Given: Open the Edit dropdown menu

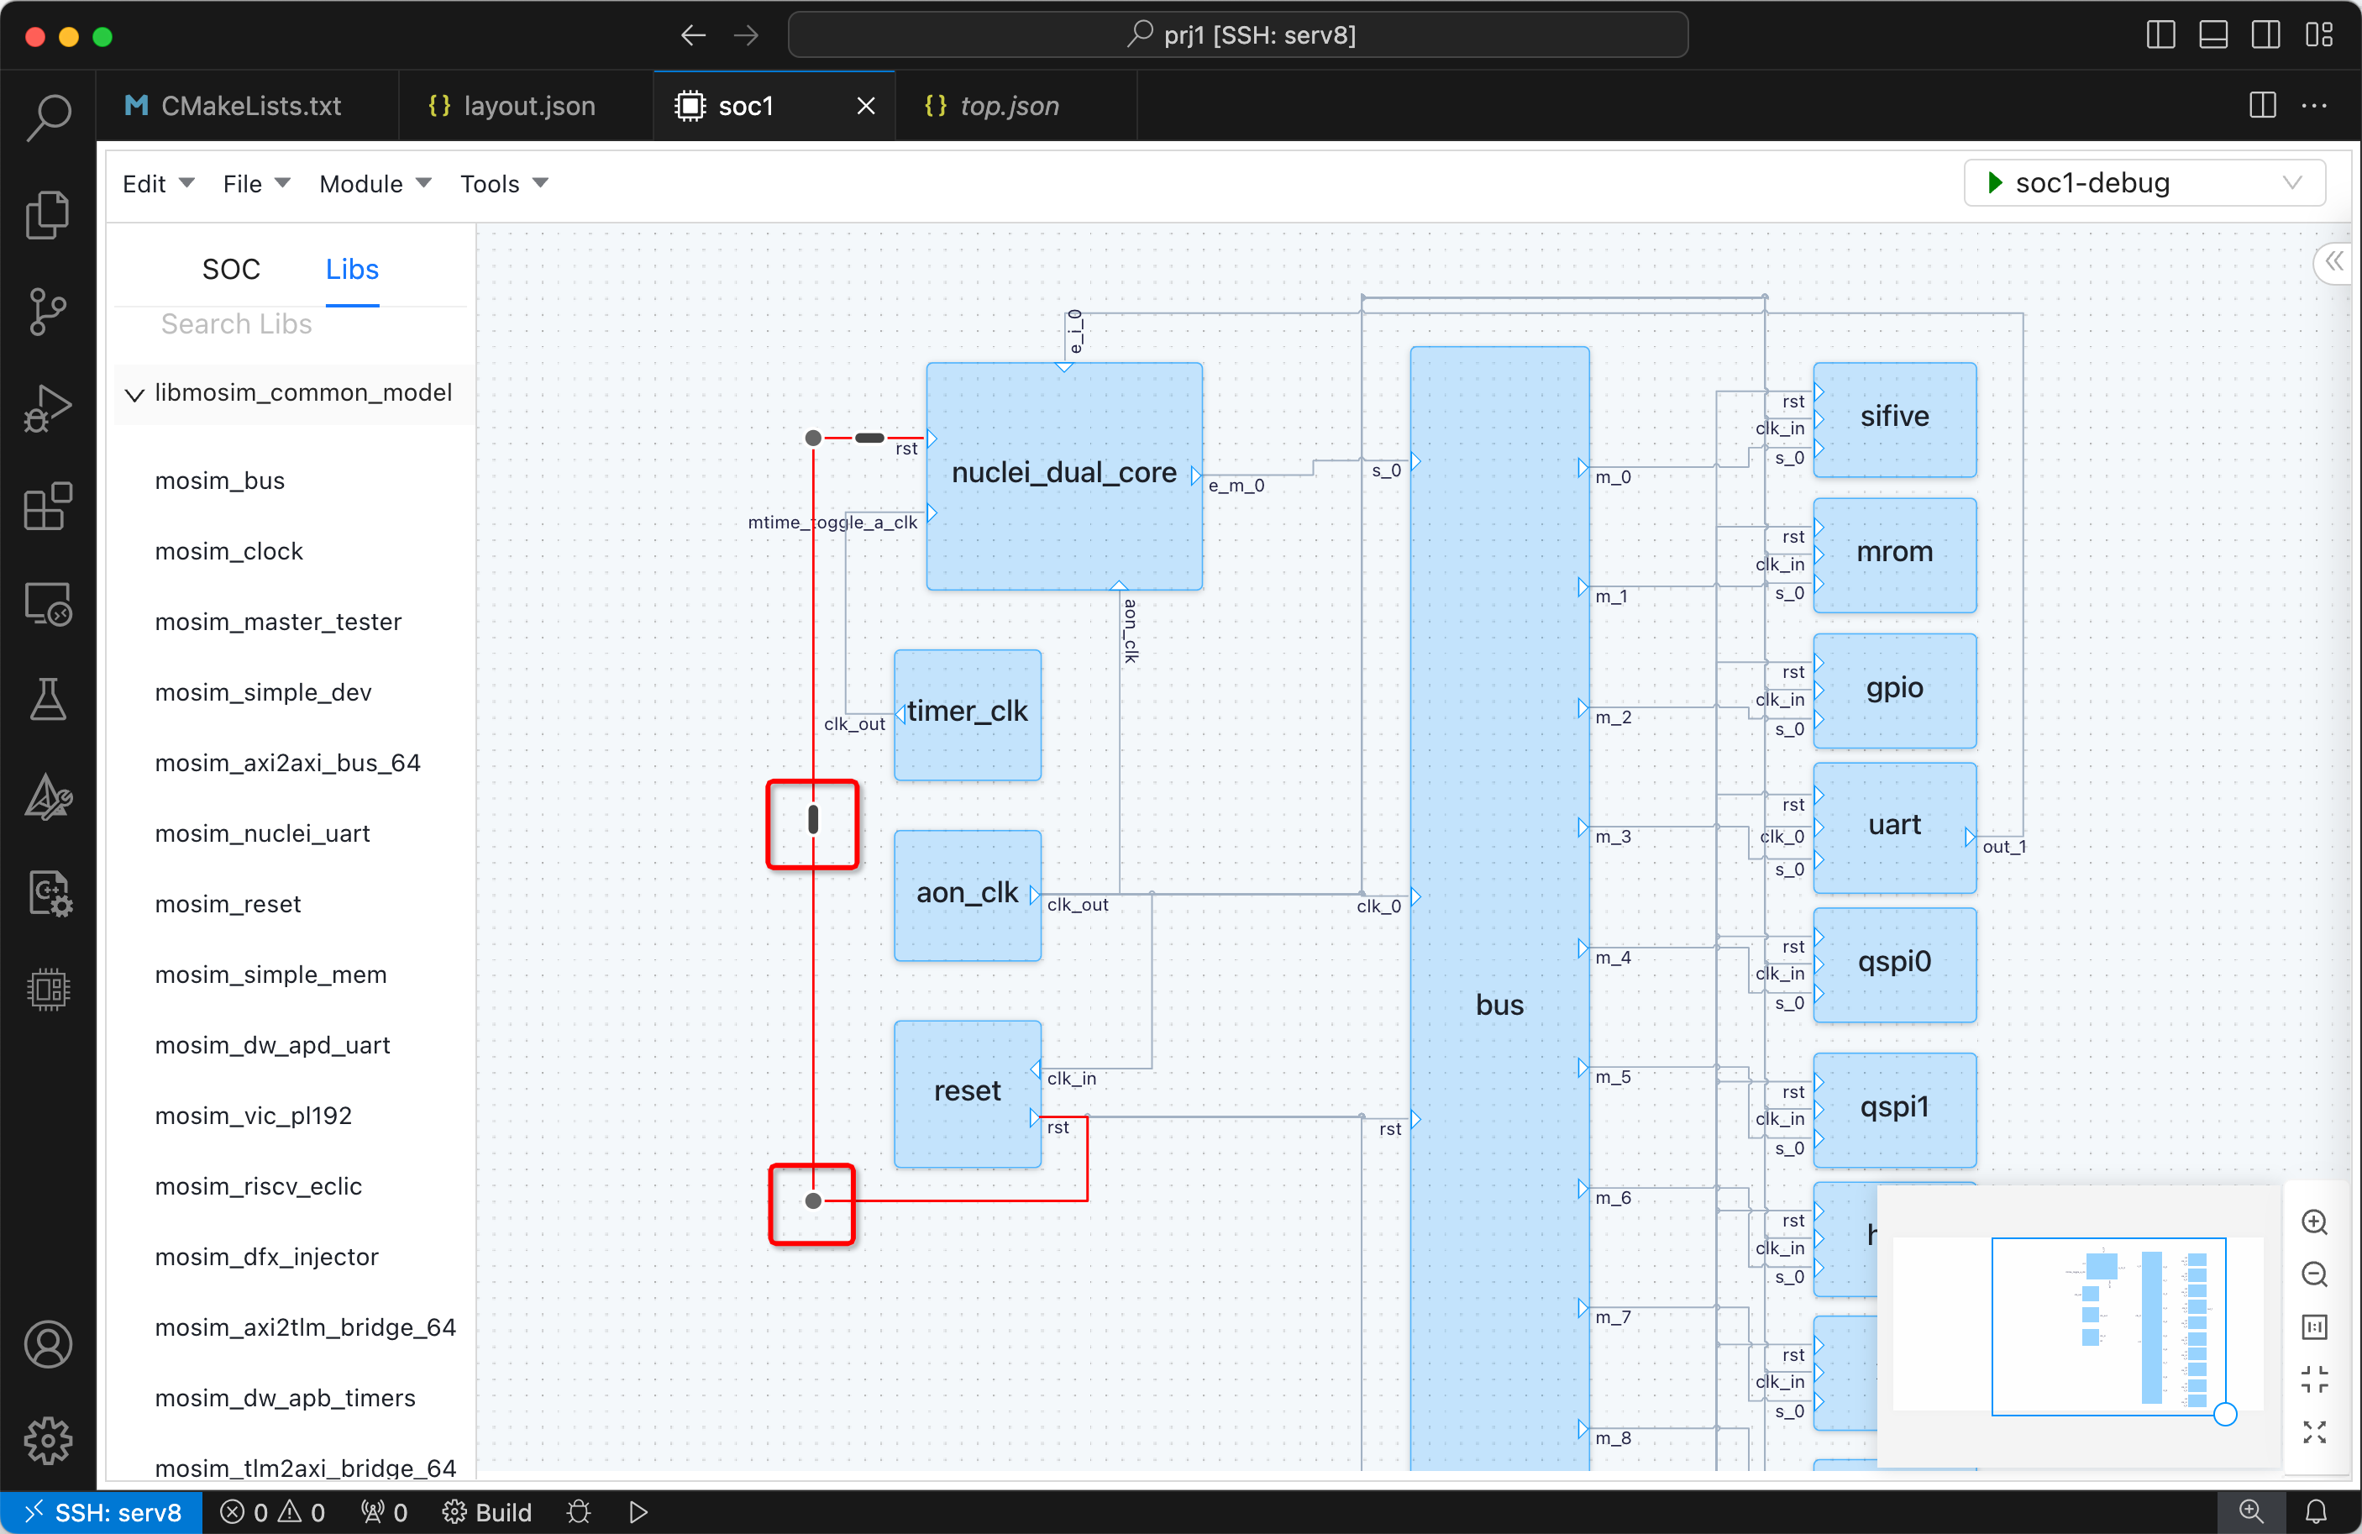Looking at the screenshot, I should 158,184.
